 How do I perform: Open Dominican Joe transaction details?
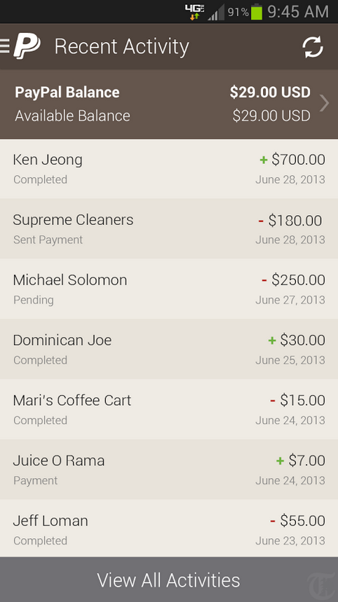[169, 349]
